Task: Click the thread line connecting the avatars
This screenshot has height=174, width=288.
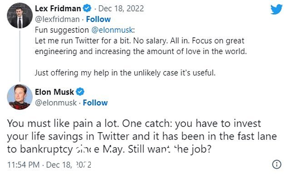Action: pos(20,56)
